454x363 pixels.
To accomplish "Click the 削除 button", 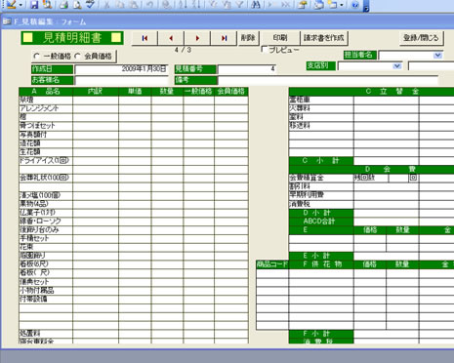I will click(x=248, y=38).
